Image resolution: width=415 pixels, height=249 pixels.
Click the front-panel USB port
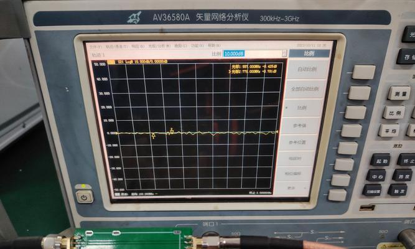pyautogui.click(x=367, y=207)
